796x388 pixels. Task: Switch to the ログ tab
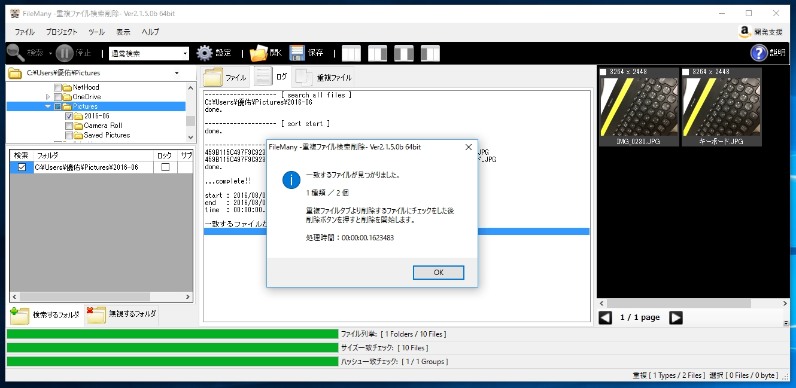tap(272, 77)
